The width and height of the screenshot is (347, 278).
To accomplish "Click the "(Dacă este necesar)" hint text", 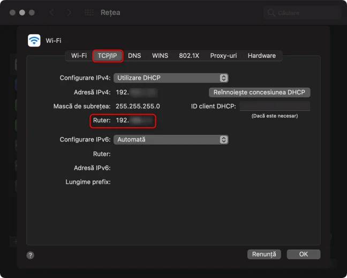I will pyautogui.click(x=275, y=116).
